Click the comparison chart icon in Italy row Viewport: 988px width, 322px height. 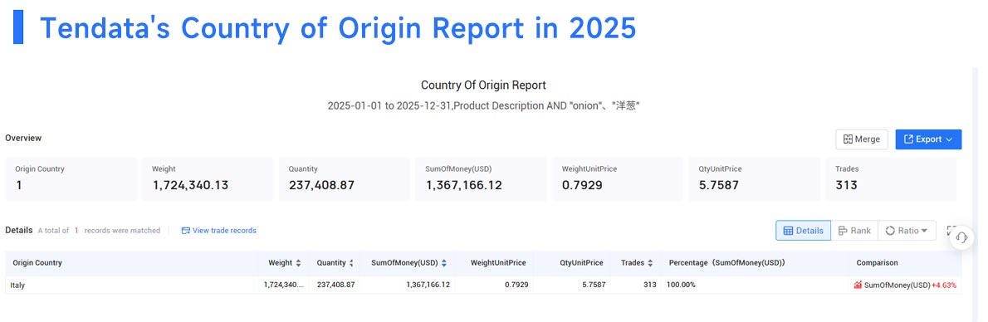click(x=858, y=285)
